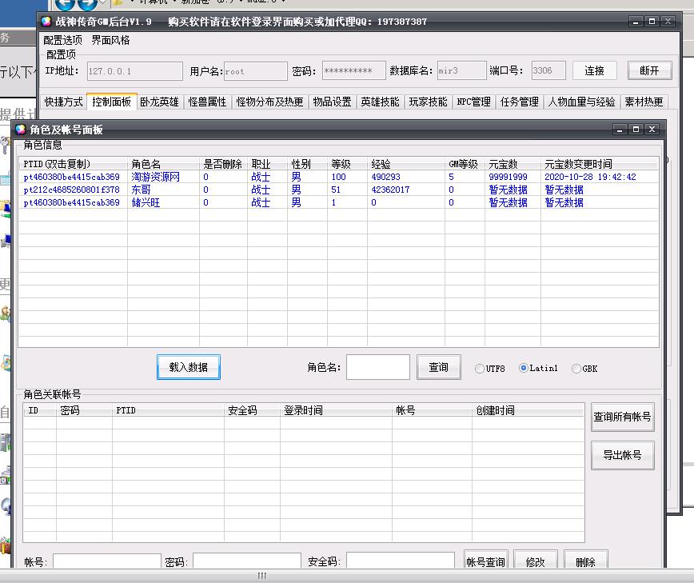This screenshot has height=583, width=694.
Task: Minimize the 角色及帐号面板 window
Action: [x=620, y=130]
